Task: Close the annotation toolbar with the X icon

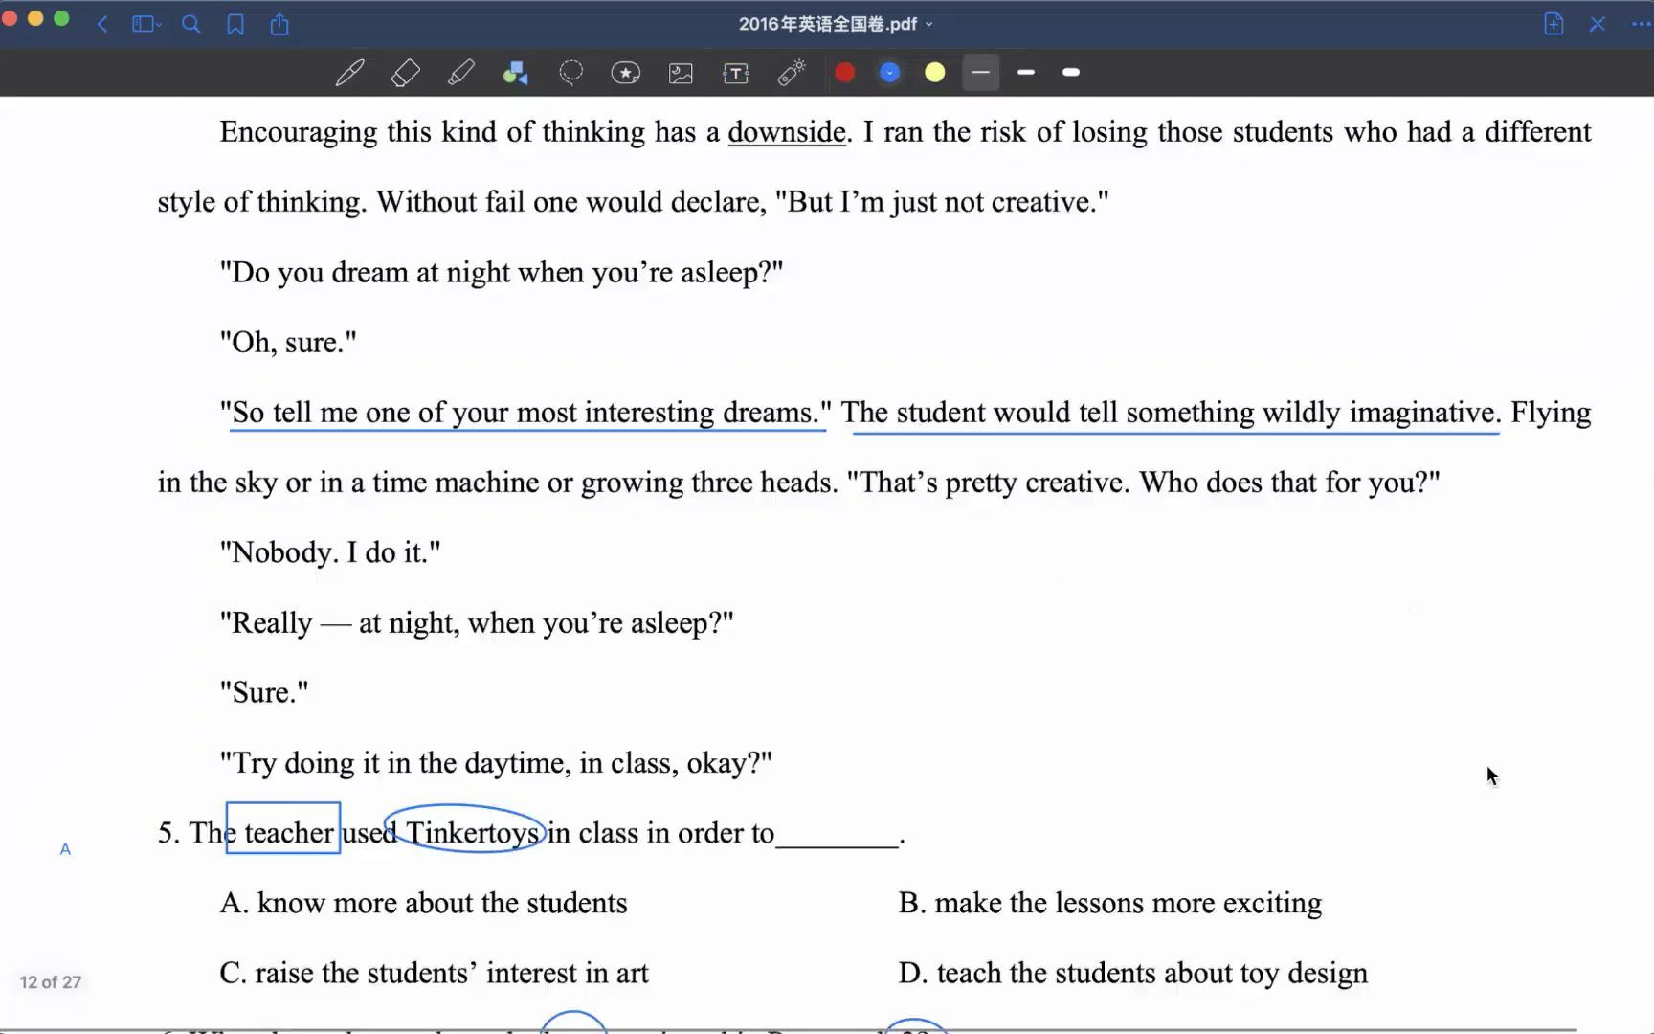Action: [1598, 24]
